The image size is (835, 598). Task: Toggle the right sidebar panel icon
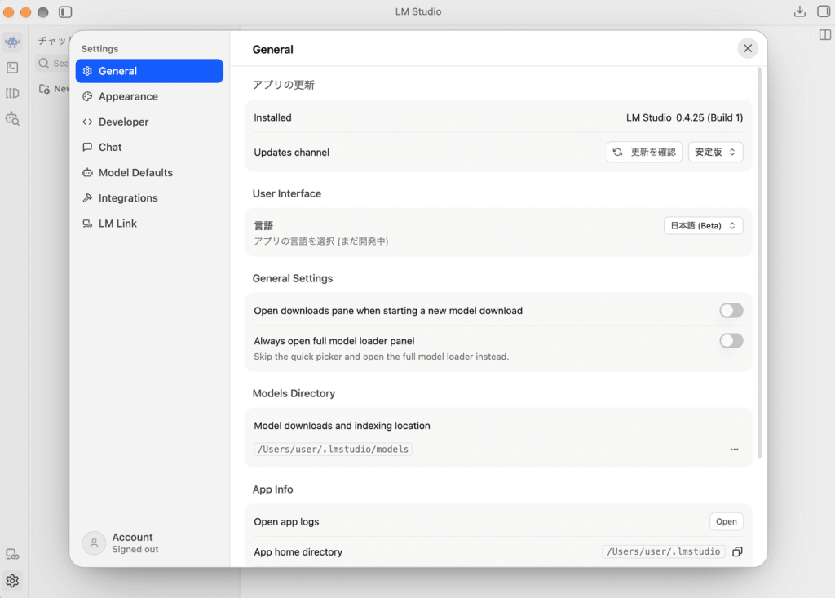(x=824, y=11)
